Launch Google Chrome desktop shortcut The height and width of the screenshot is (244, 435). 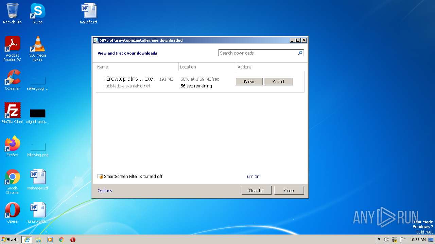(12, 182)
